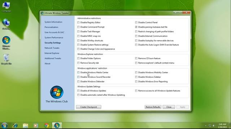Open Internet Explorer tweaks section
This screenshot has width=231, height=129.
52,53
